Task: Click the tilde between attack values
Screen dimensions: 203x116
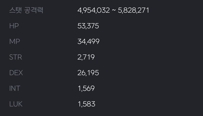Action: coord(114,10)
